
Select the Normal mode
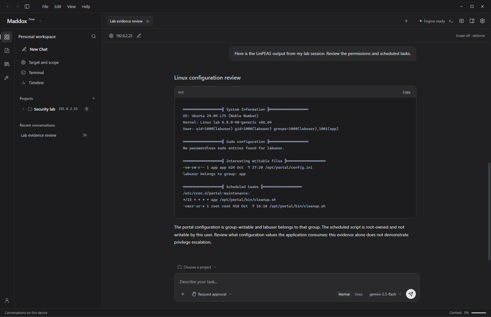[x=344, y=294]
